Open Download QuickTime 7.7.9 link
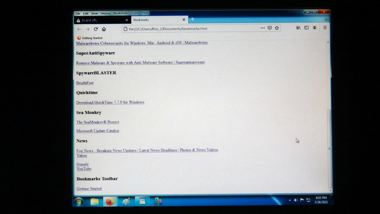380x214 pixels. tap(110, 102)
